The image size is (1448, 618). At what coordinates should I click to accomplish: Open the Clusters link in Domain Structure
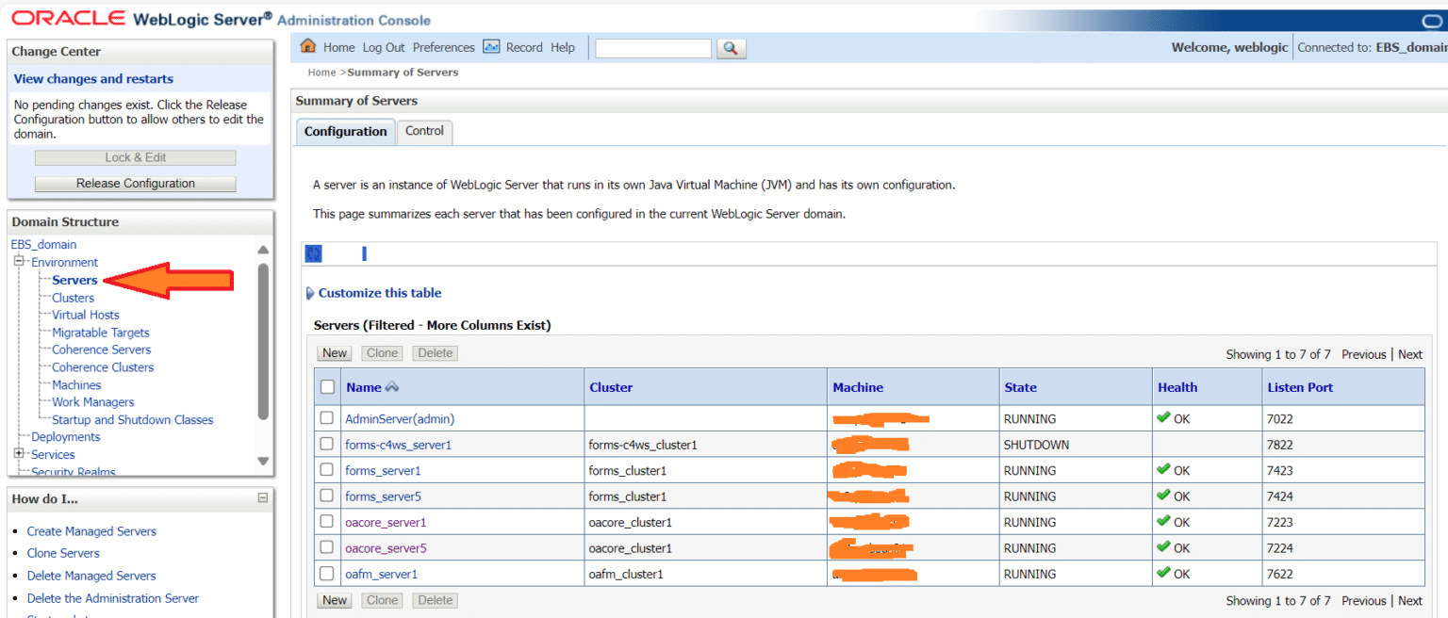point(73,297)
